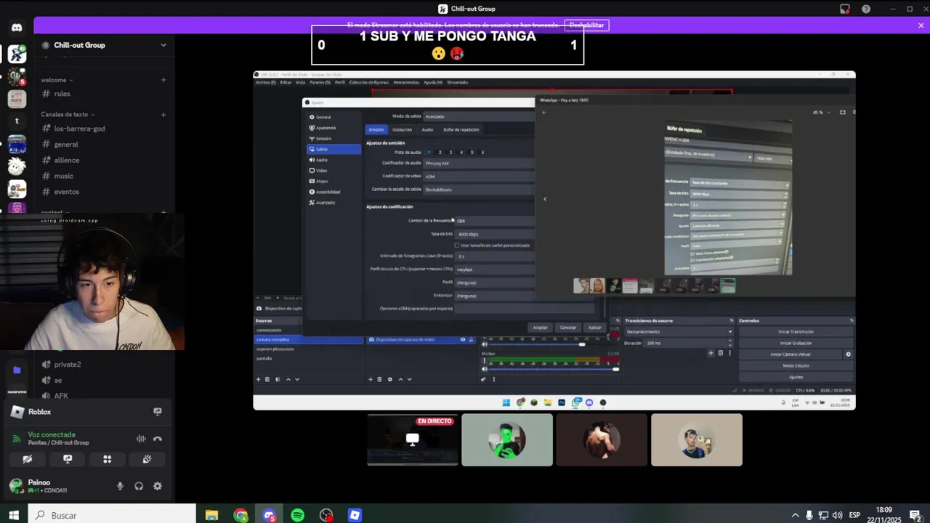Stream Roblox with the screen-share icon

(x=158, y=412)
